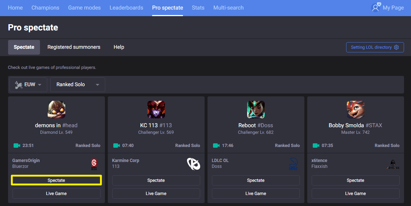Go to Leaderboards in top navigation
The image size is (411, 206).
pos(126,8)
